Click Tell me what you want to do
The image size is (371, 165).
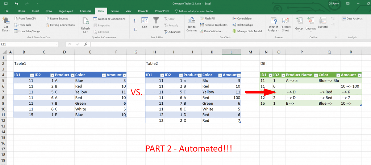194,11
